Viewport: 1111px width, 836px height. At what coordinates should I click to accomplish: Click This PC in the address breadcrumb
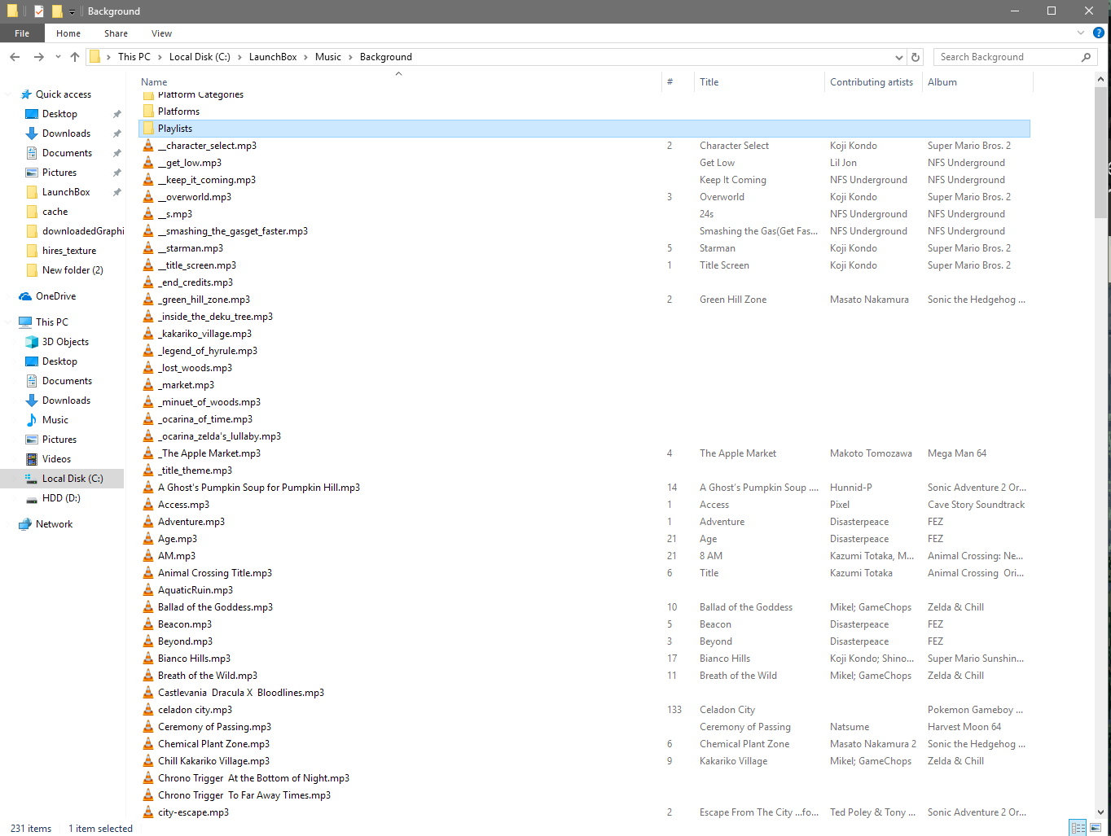(134, 57)
